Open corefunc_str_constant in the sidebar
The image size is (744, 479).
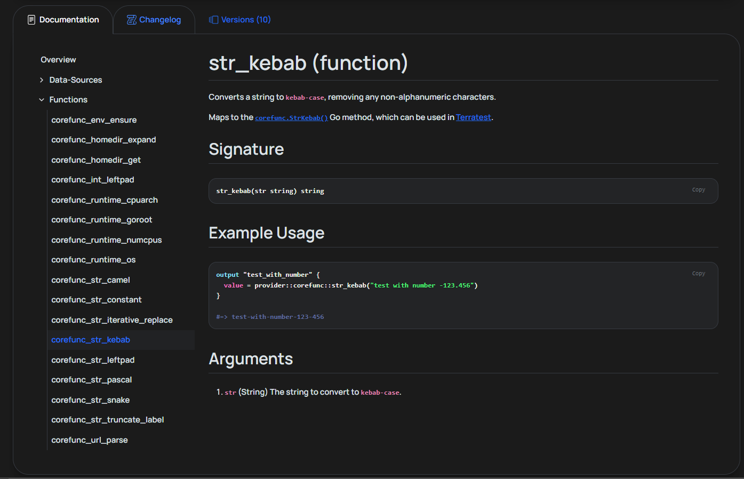point(97,300)
